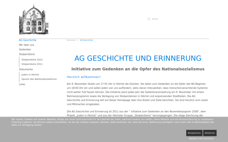Click the AG GESCHICHTE UND ERINNERUNG heading

pos(138,58)
